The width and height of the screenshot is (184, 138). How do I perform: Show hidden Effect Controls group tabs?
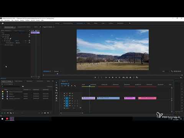[x=40, y=27]
